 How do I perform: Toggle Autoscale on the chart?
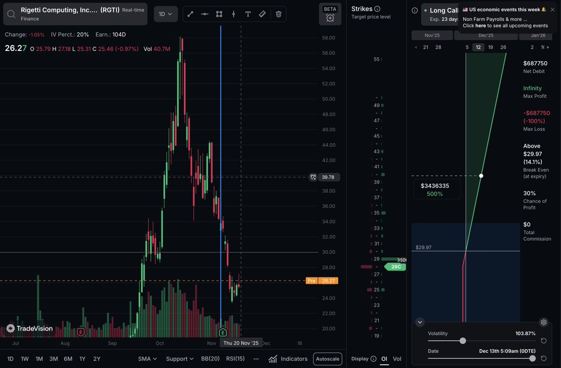click(x=328, y=359)
